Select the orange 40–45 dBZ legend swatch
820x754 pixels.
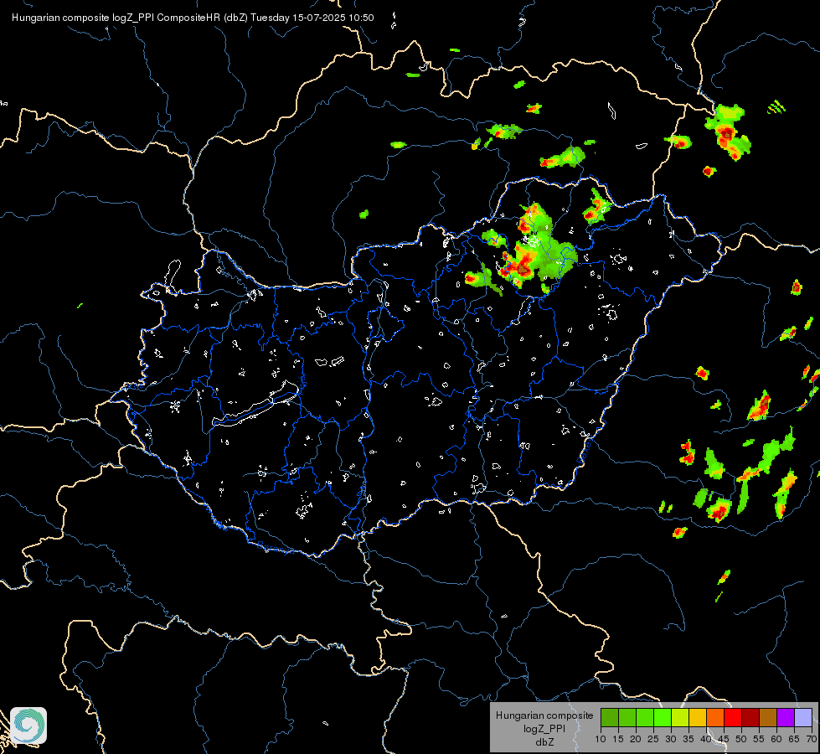coord(715,717)
